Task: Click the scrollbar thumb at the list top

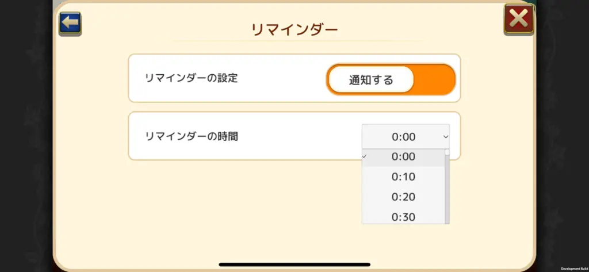Action: point(447,152)
